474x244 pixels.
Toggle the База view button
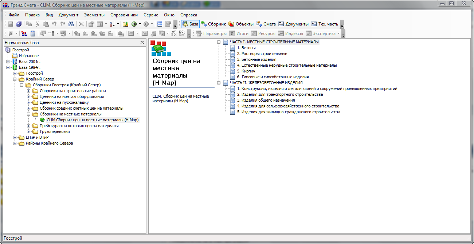pyautogui.click(x=190, y=24)
